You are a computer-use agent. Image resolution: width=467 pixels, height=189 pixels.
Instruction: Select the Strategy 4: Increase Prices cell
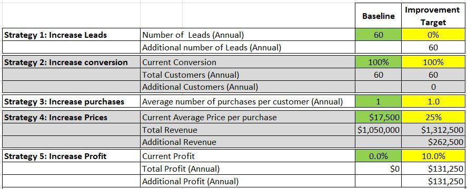point(71,117)
